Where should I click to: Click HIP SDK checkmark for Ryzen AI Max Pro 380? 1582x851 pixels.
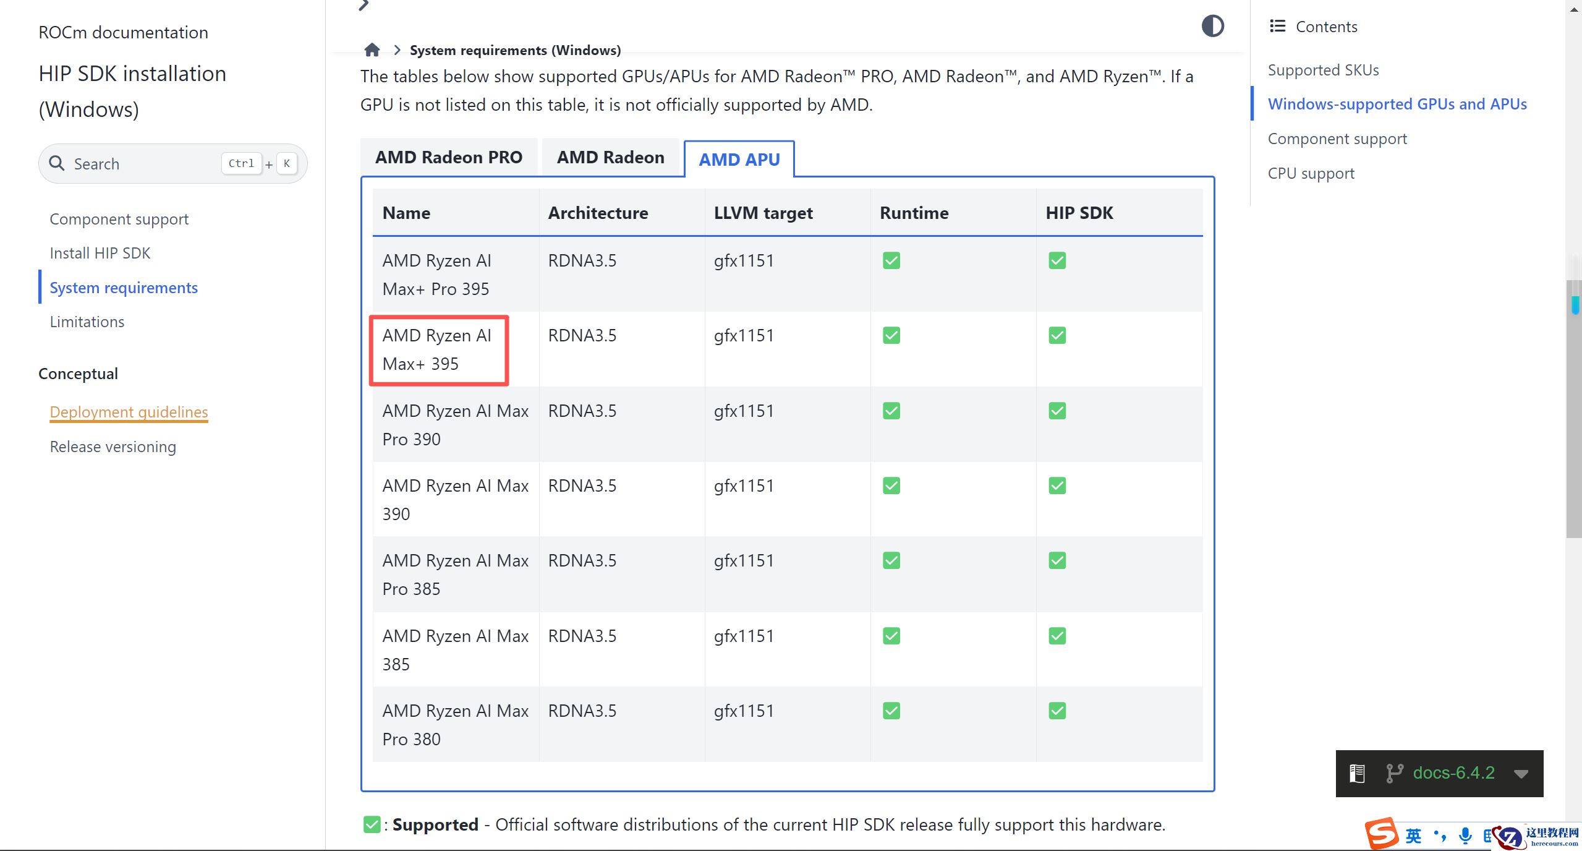(1057, 711)
